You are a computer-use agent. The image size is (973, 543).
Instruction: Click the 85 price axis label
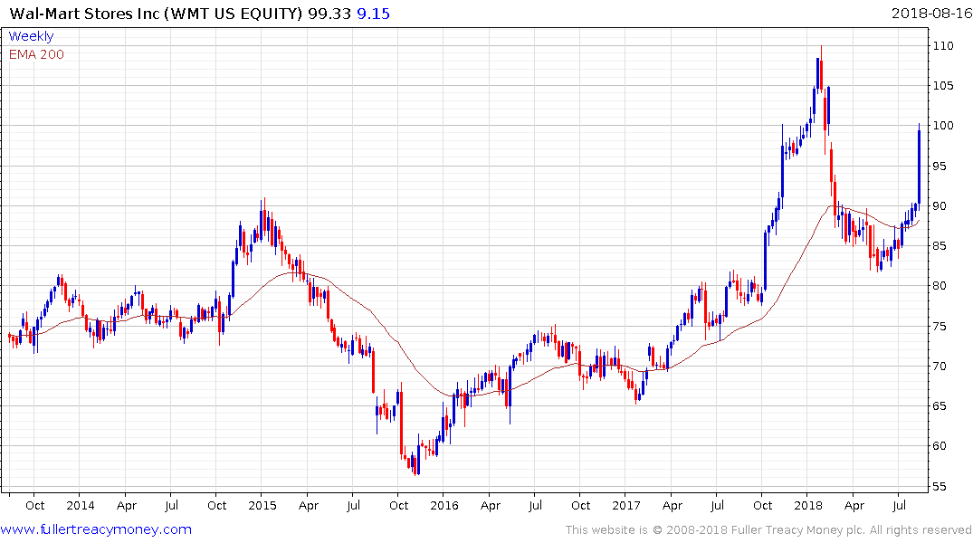click(x=940, y=246)
